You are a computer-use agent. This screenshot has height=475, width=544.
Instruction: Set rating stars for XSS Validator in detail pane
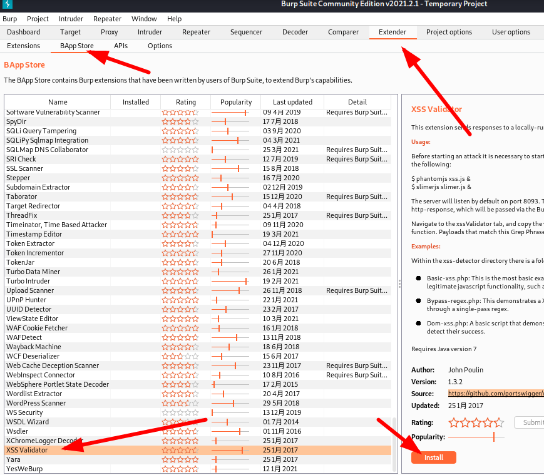(x=476, y=422)
